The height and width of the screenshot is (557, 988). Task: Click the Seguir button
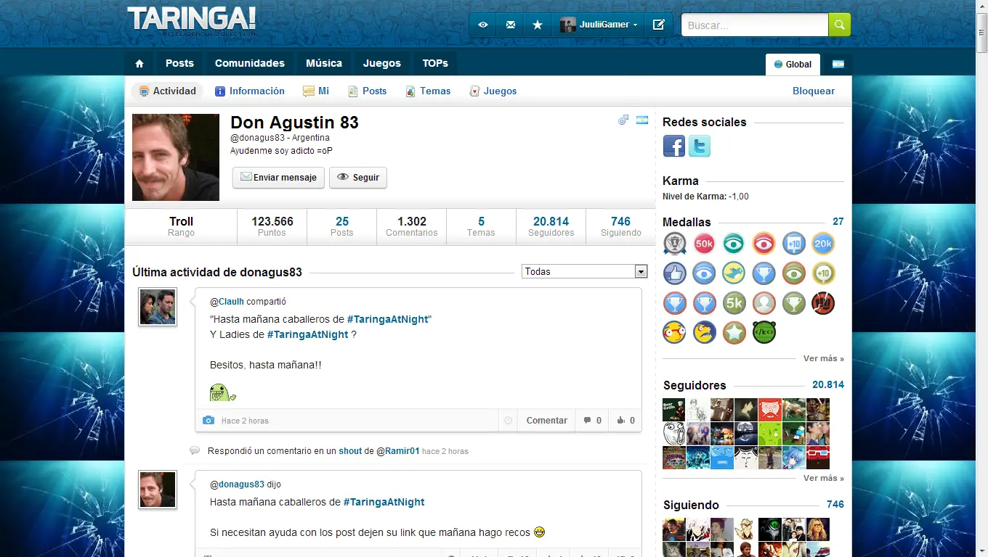point(358,177)
